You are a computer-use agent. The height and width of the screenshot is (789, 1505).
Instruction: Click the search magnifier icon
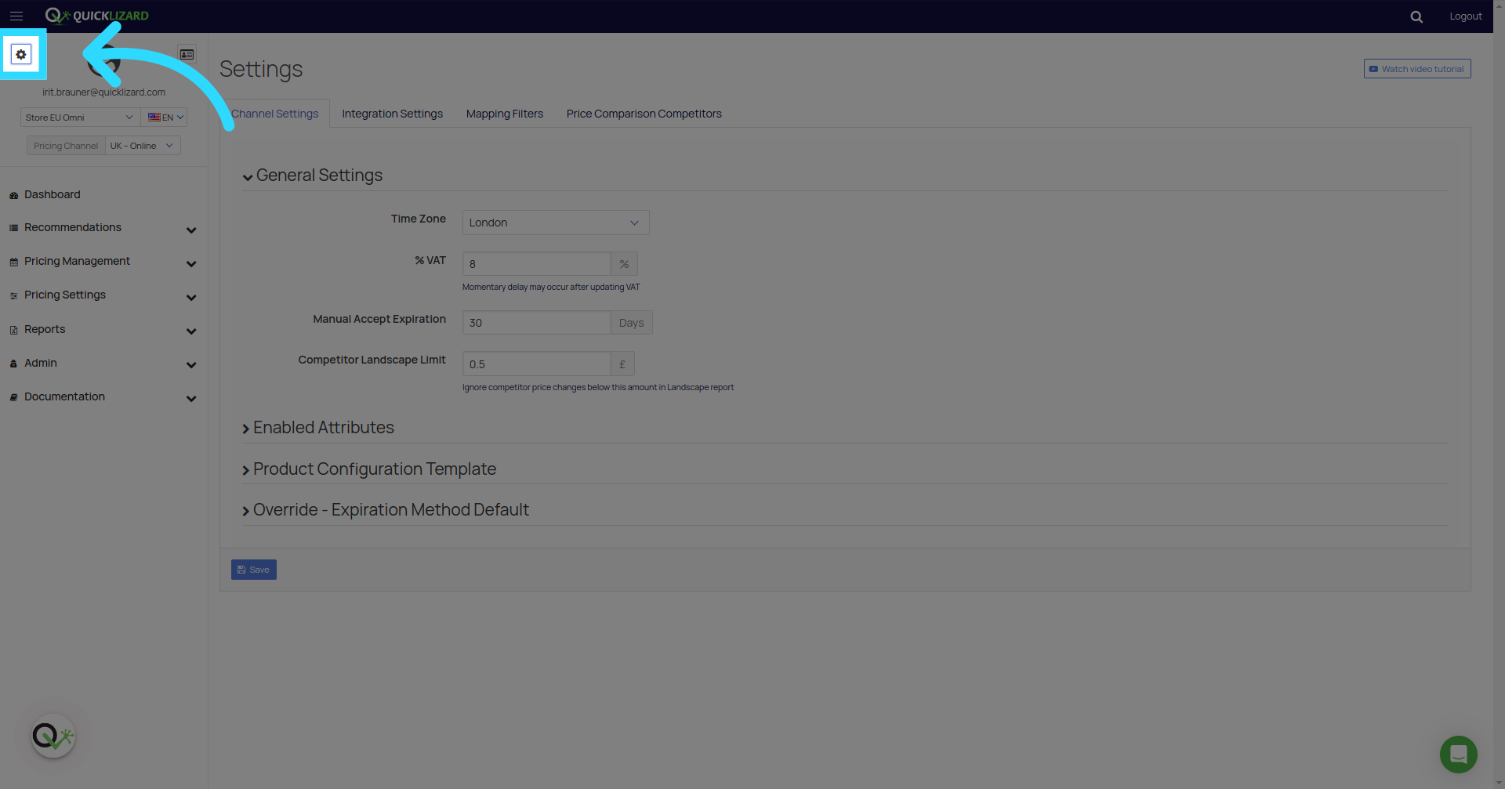coord(1416,16)
